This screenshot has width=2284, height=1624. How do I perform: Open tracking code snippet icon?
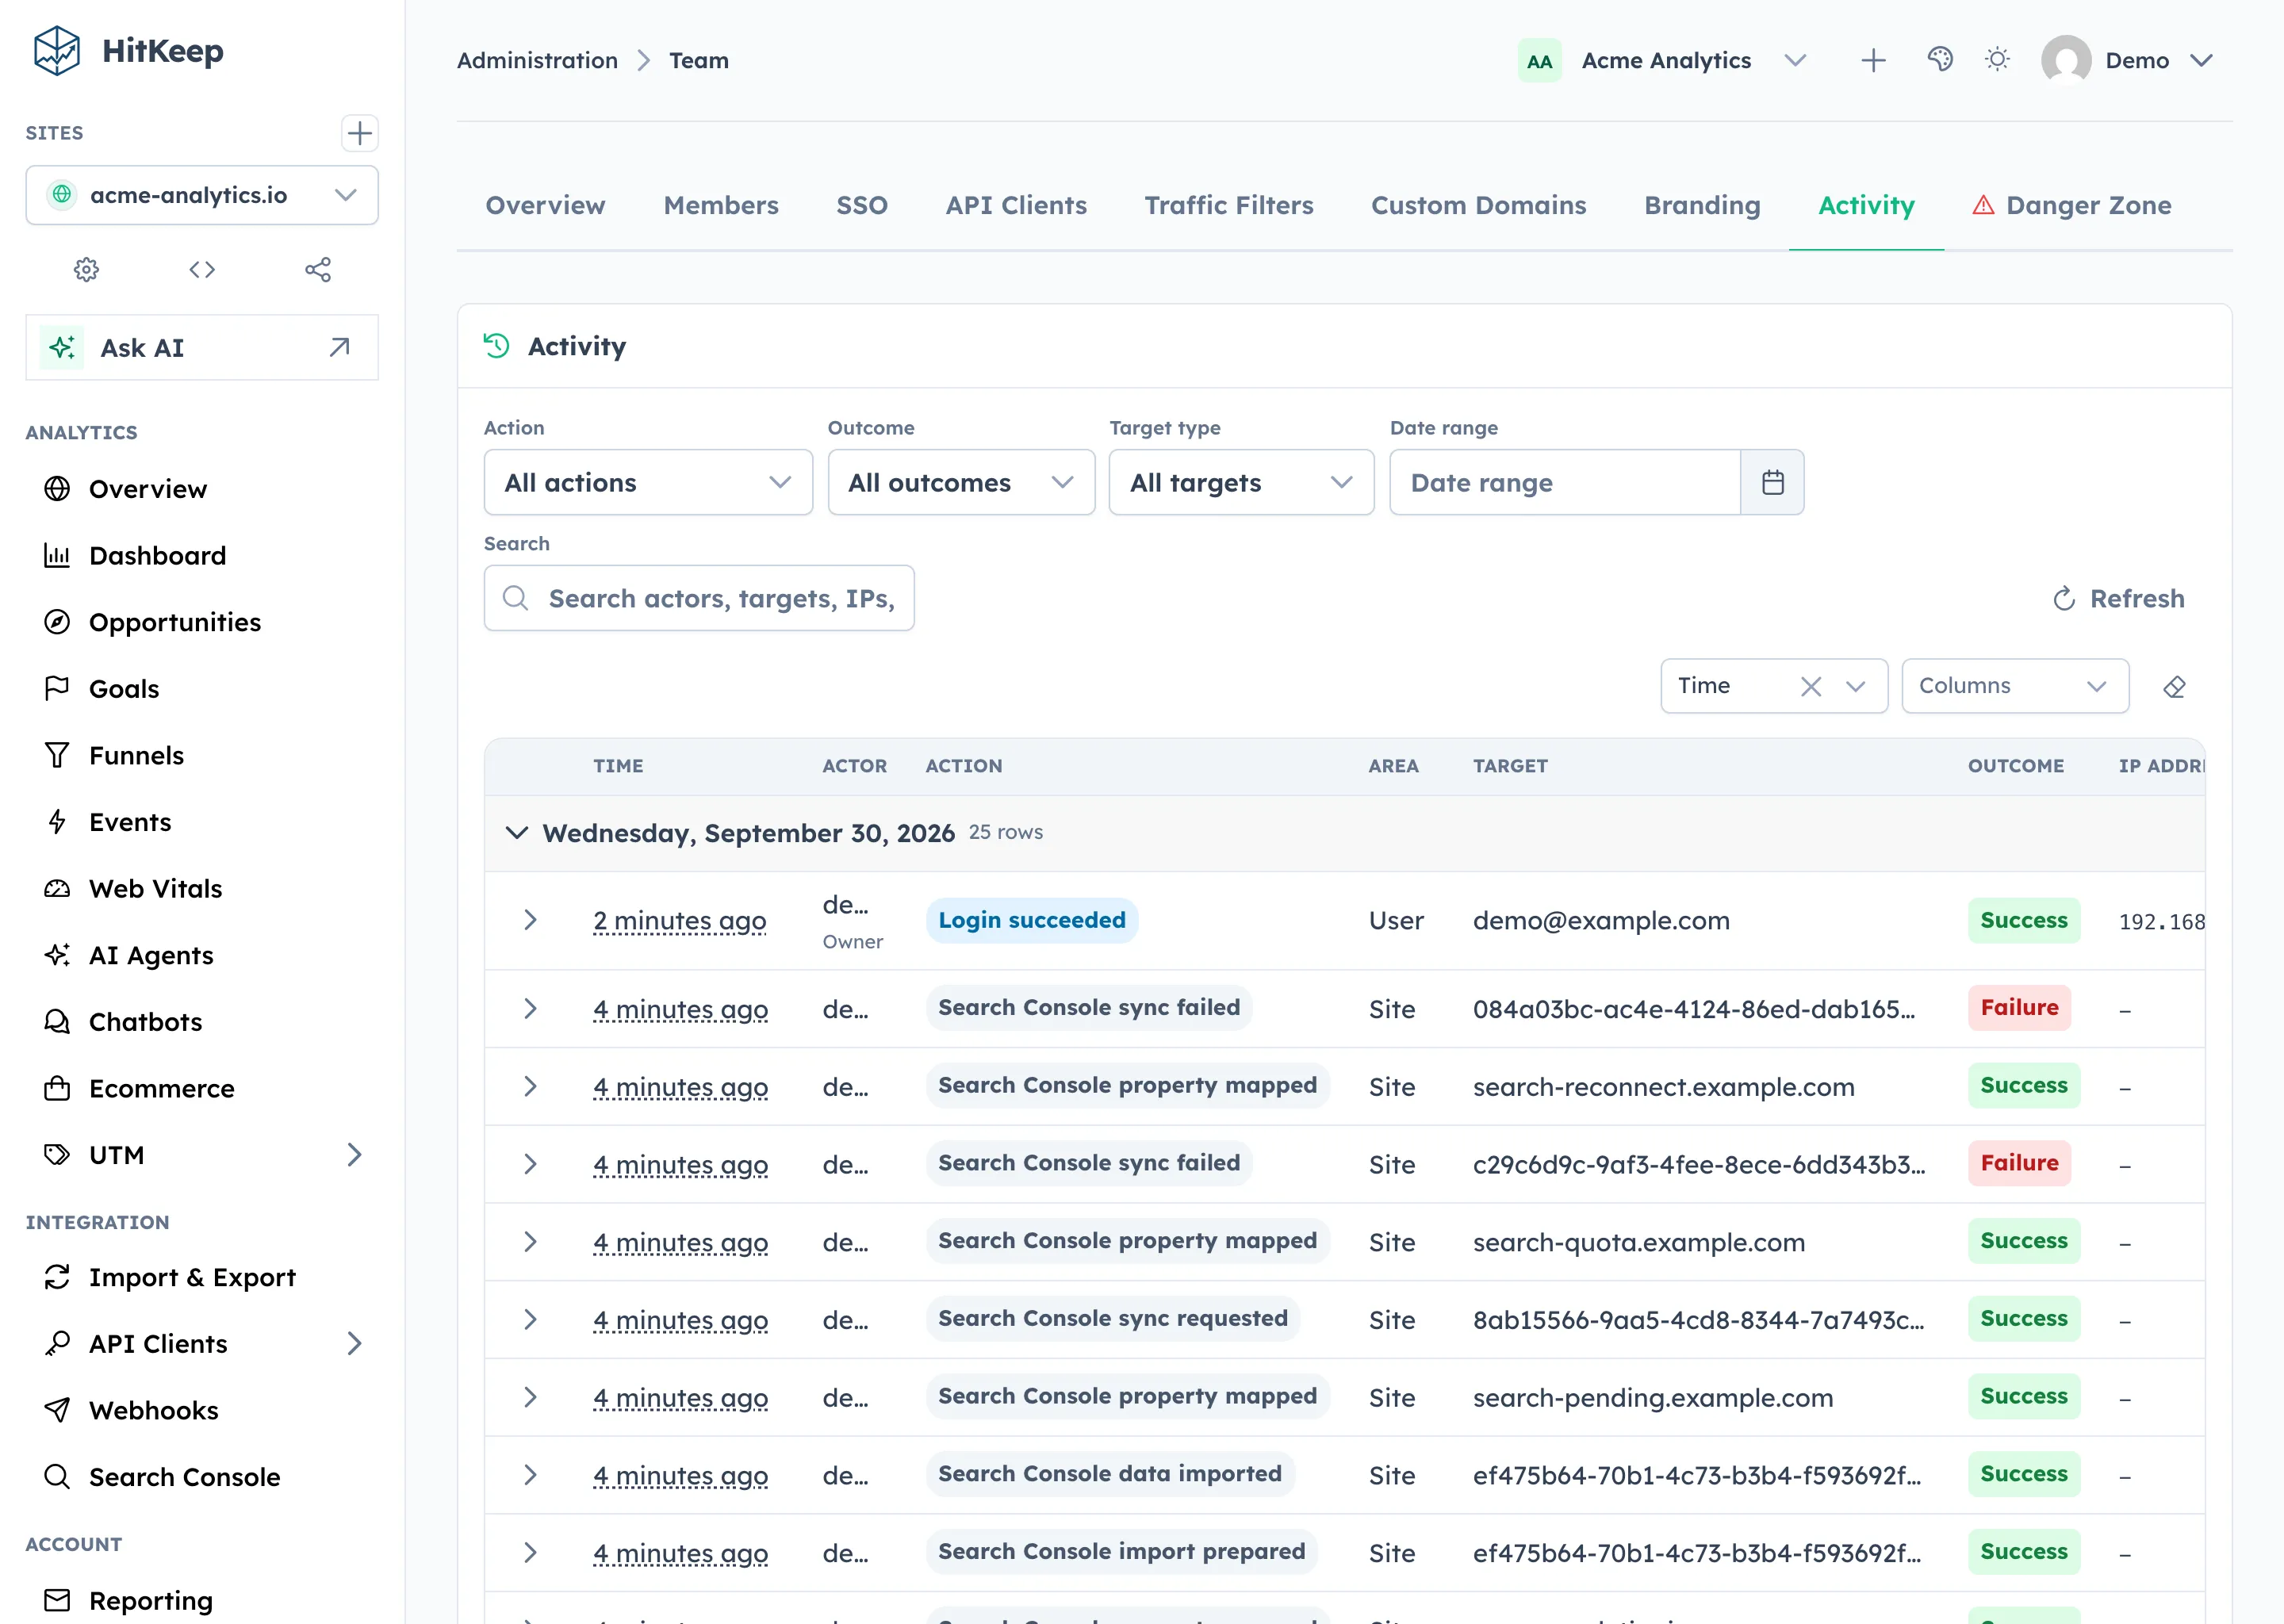pyautogui.click(x=202, y=269)
